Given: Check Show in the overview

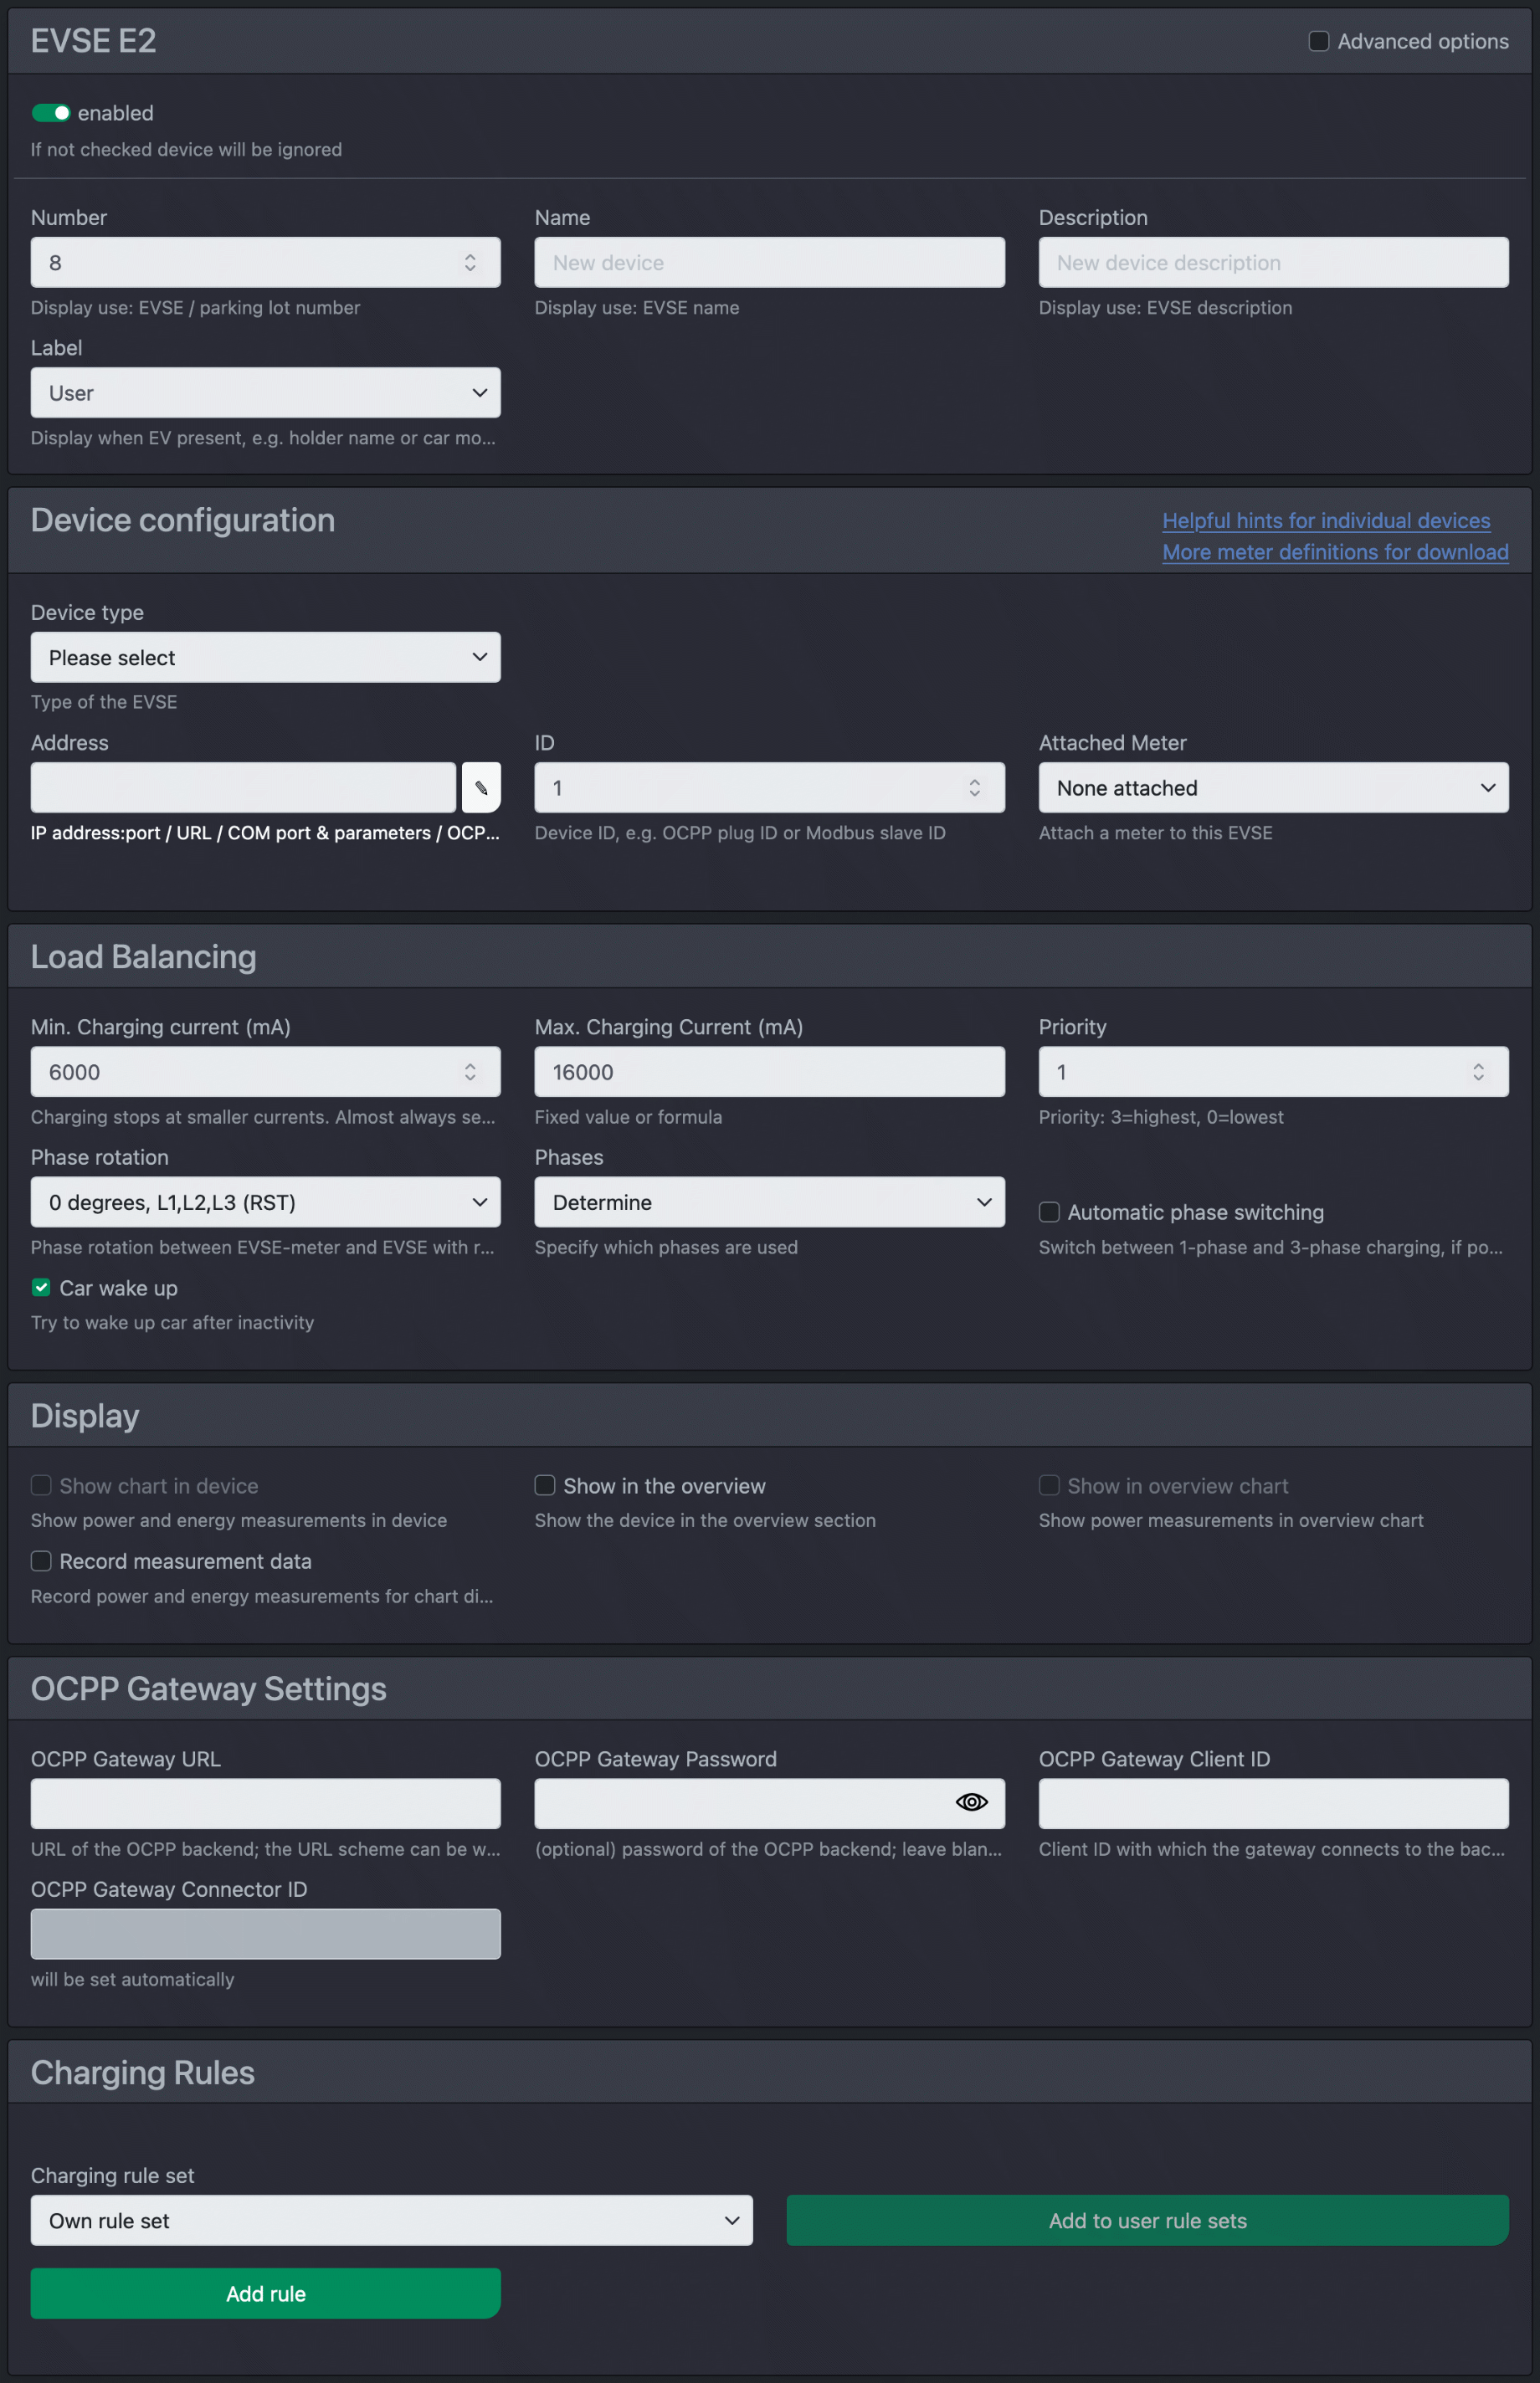Looking at the screenshot, I should (x=545, y=1485).
